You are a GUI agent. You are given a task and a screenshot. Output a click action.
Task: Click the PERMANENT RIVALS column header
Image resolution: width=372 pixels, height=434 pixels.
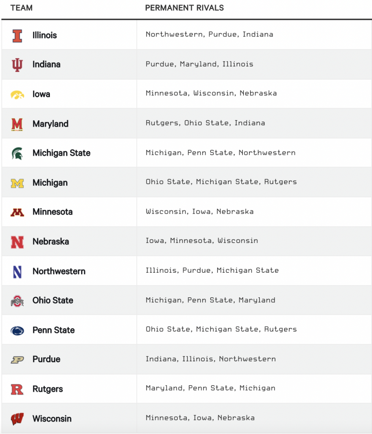point(185,8)
